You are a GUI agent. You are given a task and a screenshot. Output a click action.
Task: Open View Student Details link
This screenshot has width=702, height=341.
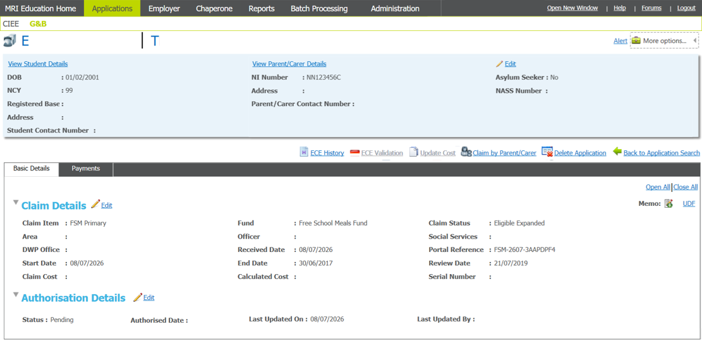click(38, 64)
